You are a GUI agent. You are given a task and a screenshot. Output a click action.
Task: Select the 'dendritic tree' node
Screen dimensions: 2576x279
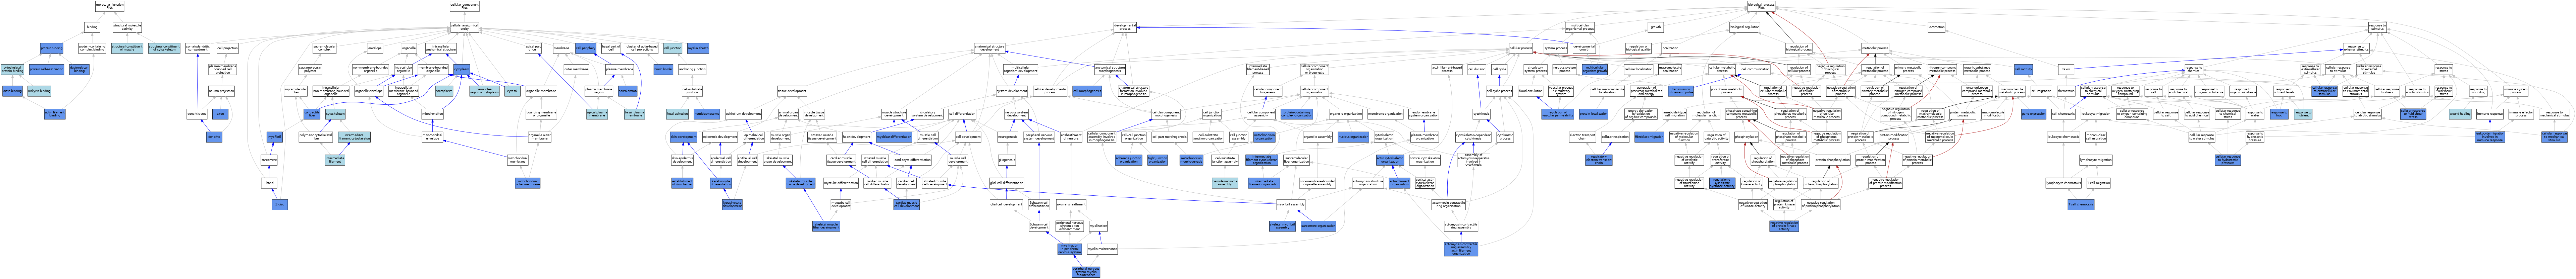(x=197, y=114)
